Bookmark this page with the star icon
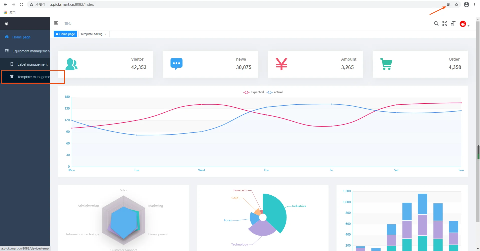Viewport: 480px width, 251px height. 456,4
